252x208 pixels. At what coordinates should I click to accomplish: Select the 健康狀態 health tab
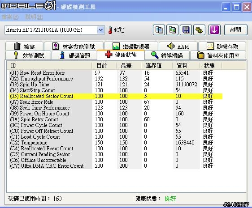[x=121, y=55]
